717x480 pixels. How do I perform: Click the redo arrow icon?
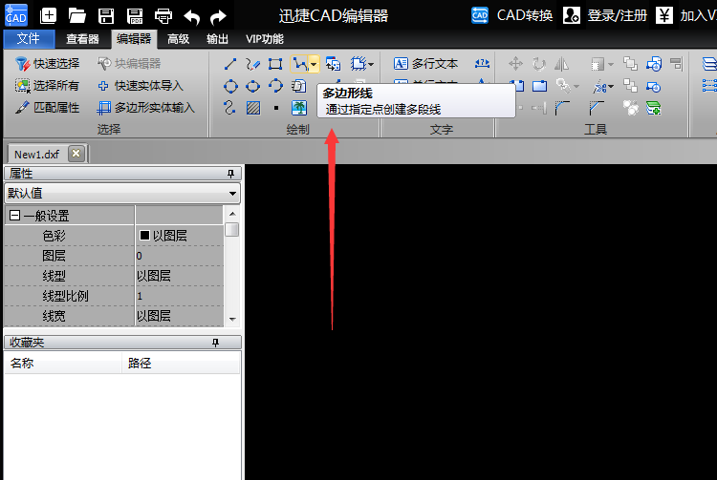(218, 17)
